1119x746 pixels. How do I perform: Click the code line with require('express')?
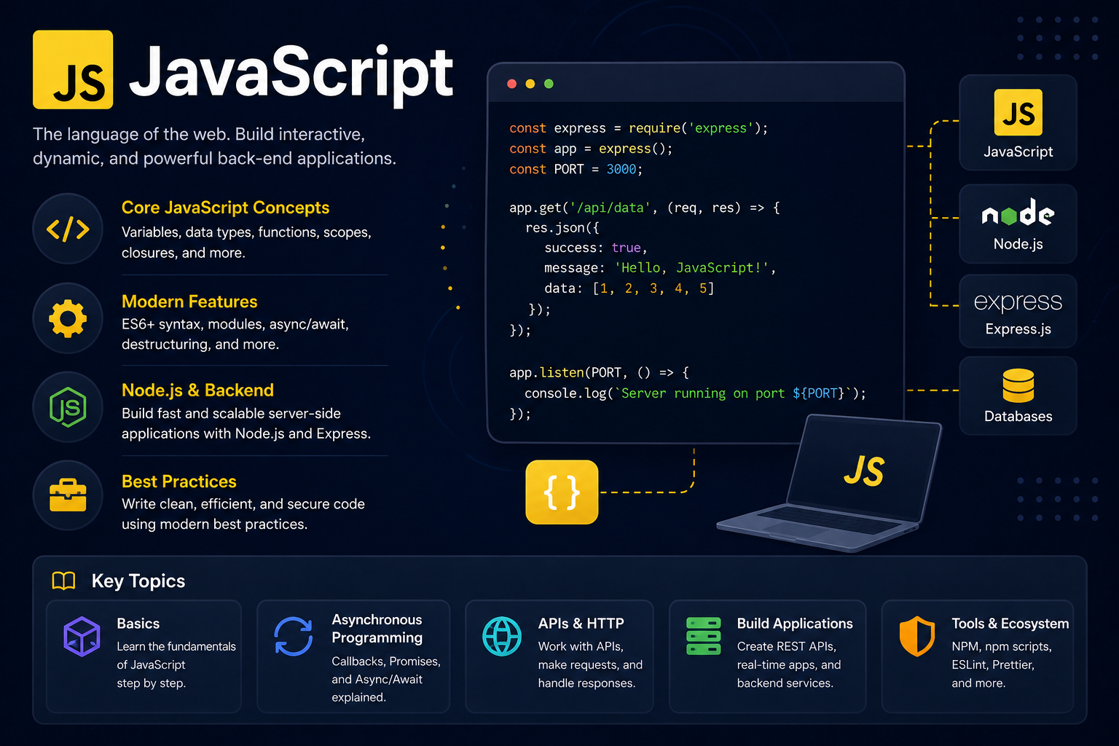click(x=639, y=128)
